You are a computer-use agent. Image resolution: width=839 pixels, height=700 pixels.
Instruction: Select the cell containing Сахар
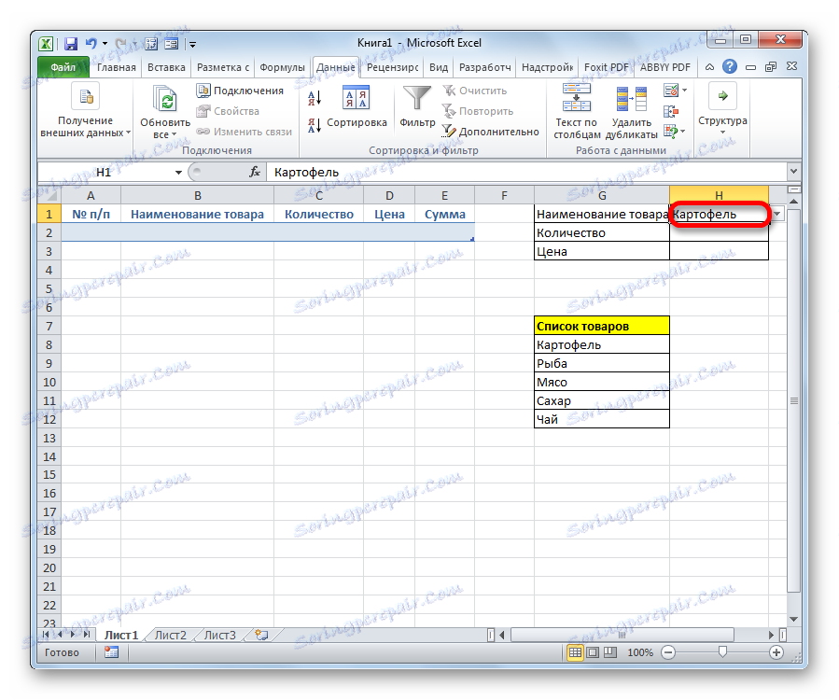(601, 400)
